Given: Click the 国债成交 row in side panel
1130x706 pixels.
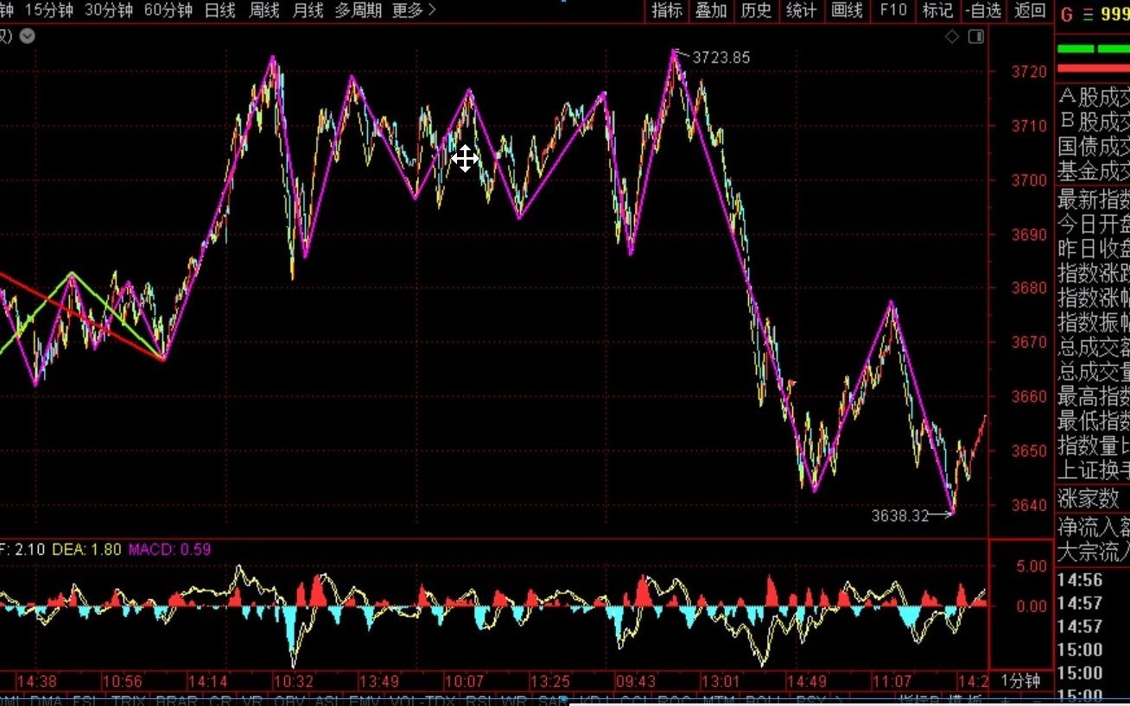Looking at the screenshot, I should tap(1094, 147).
